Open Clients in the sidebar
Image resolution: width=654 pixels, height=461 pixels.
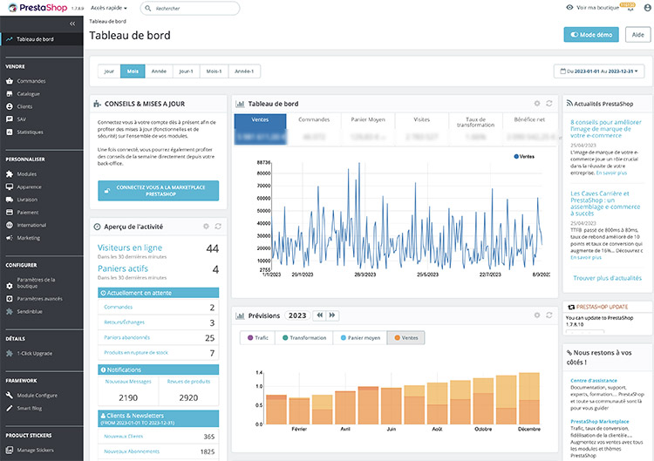point(24,106)
